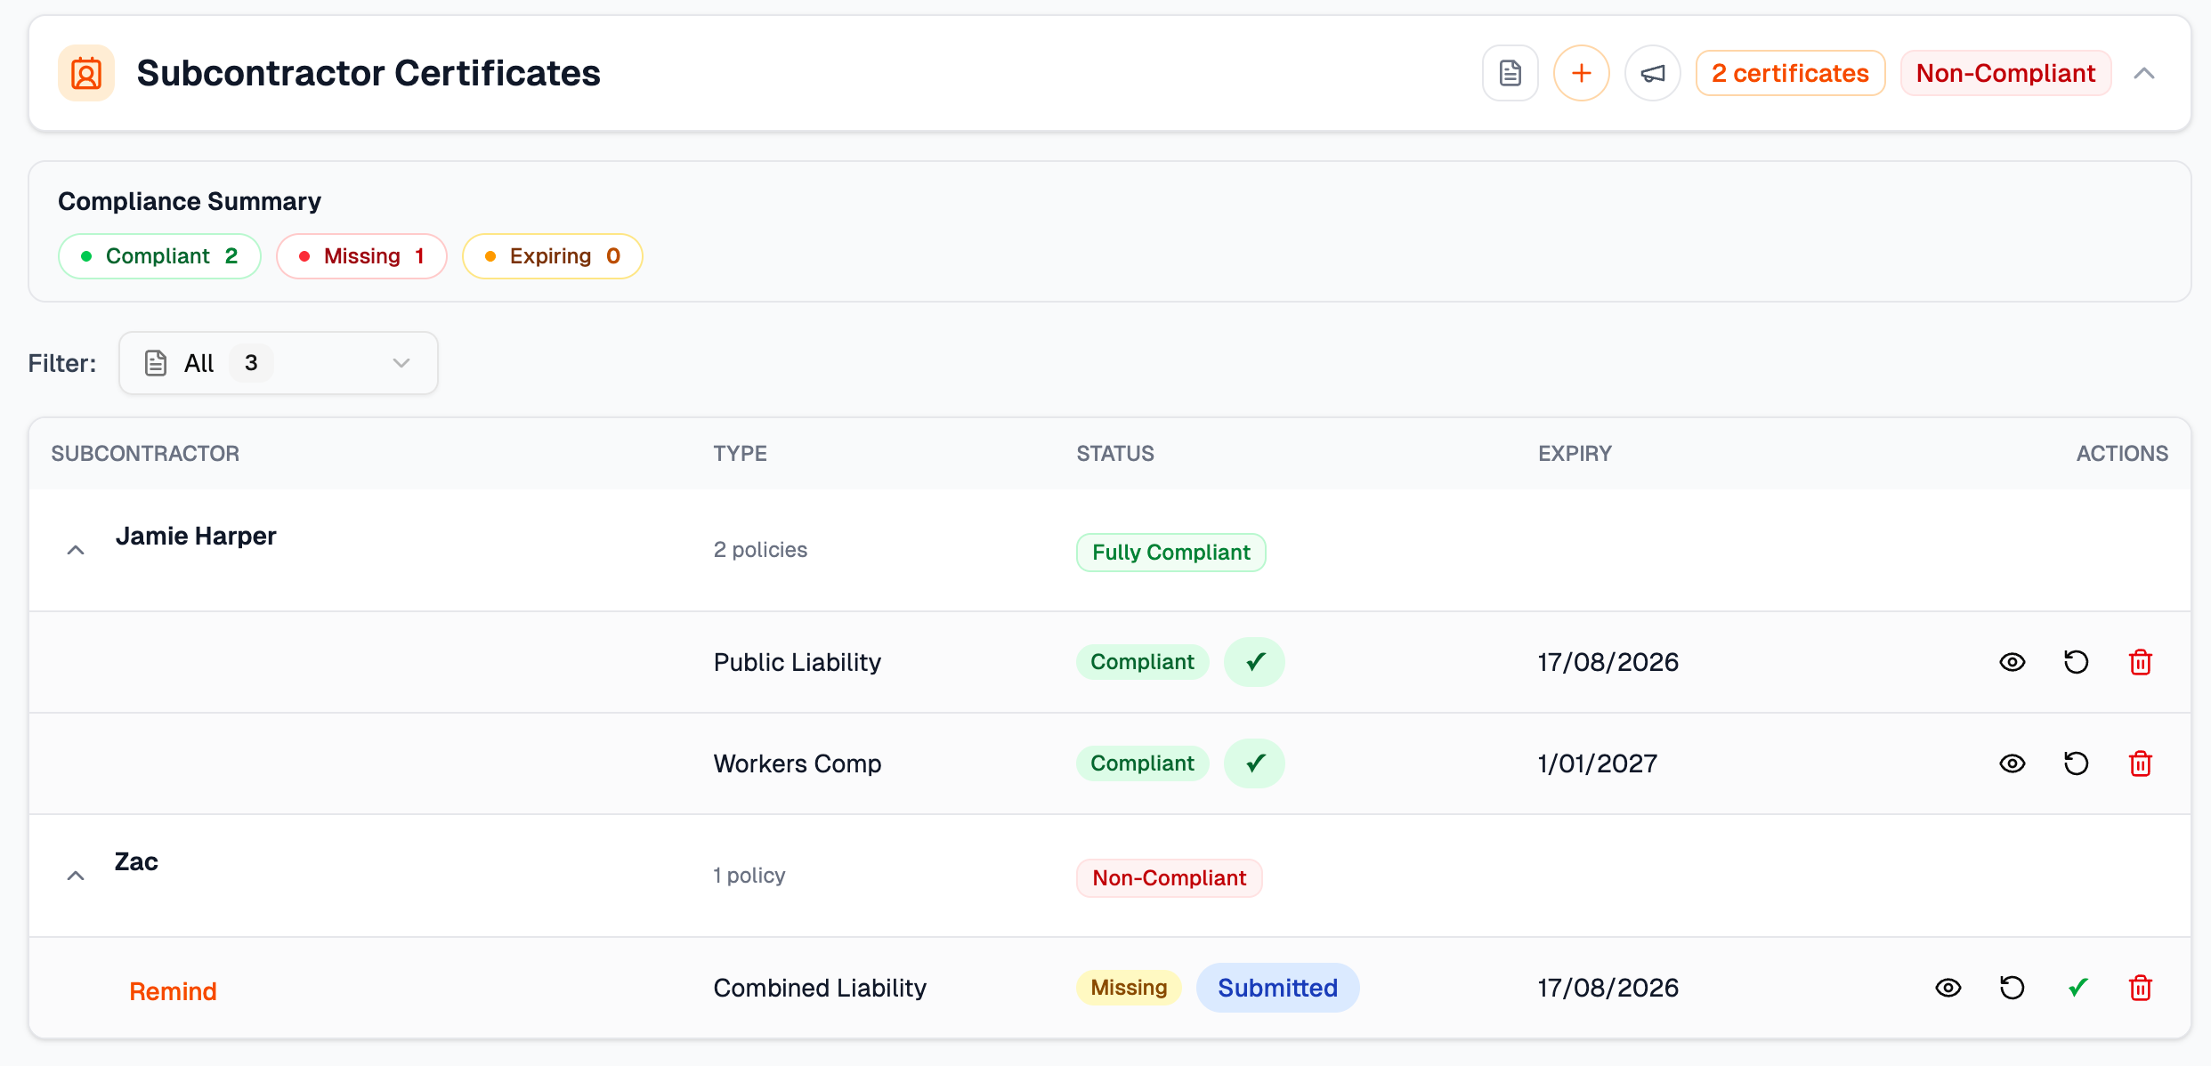Click the megaphone announce icon in header

[x=1652, y=73]
